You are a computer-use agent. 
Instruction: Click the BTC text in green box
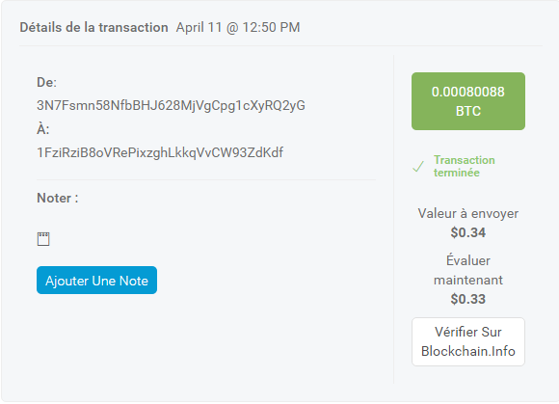(x=468, y=111)
